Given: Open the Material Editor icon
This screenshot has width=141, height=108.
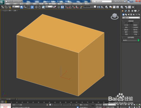Looking at the screenshot, I should click(122, 7).
